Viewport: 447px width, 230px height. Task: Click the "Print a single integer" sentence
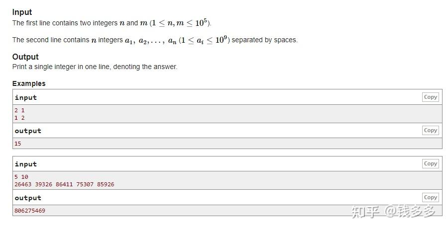[x=95, y=67]
